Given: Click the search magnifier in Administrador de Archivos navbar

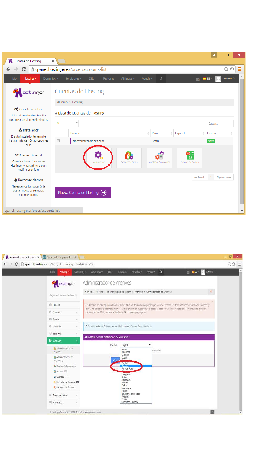Looking at the screenshot, I should 161,272.
